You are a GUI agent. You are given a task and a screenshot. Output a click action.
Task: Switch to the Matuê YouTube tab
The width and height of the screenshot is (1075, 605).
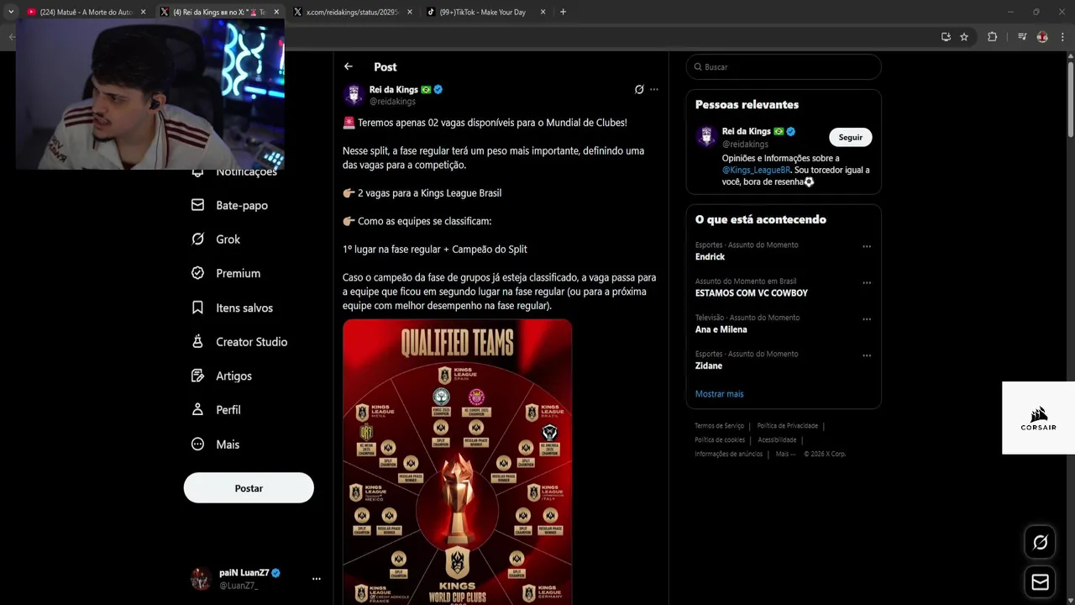[84, 12]
